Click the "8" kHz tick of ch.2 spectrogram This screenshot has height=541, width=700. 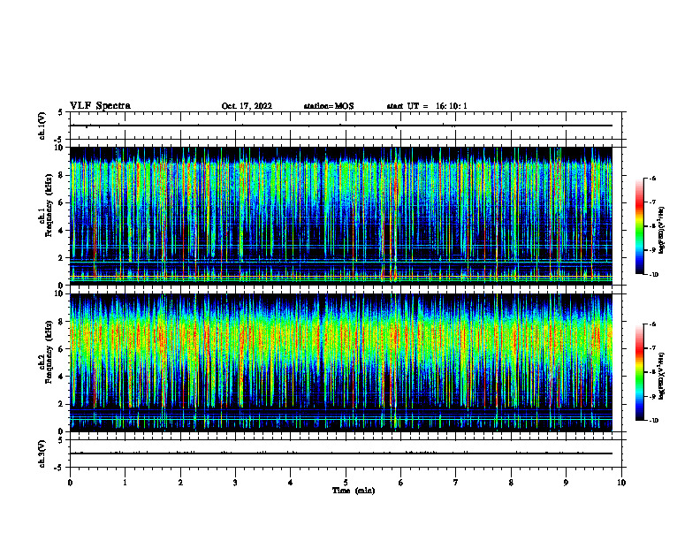click(62, 322)
